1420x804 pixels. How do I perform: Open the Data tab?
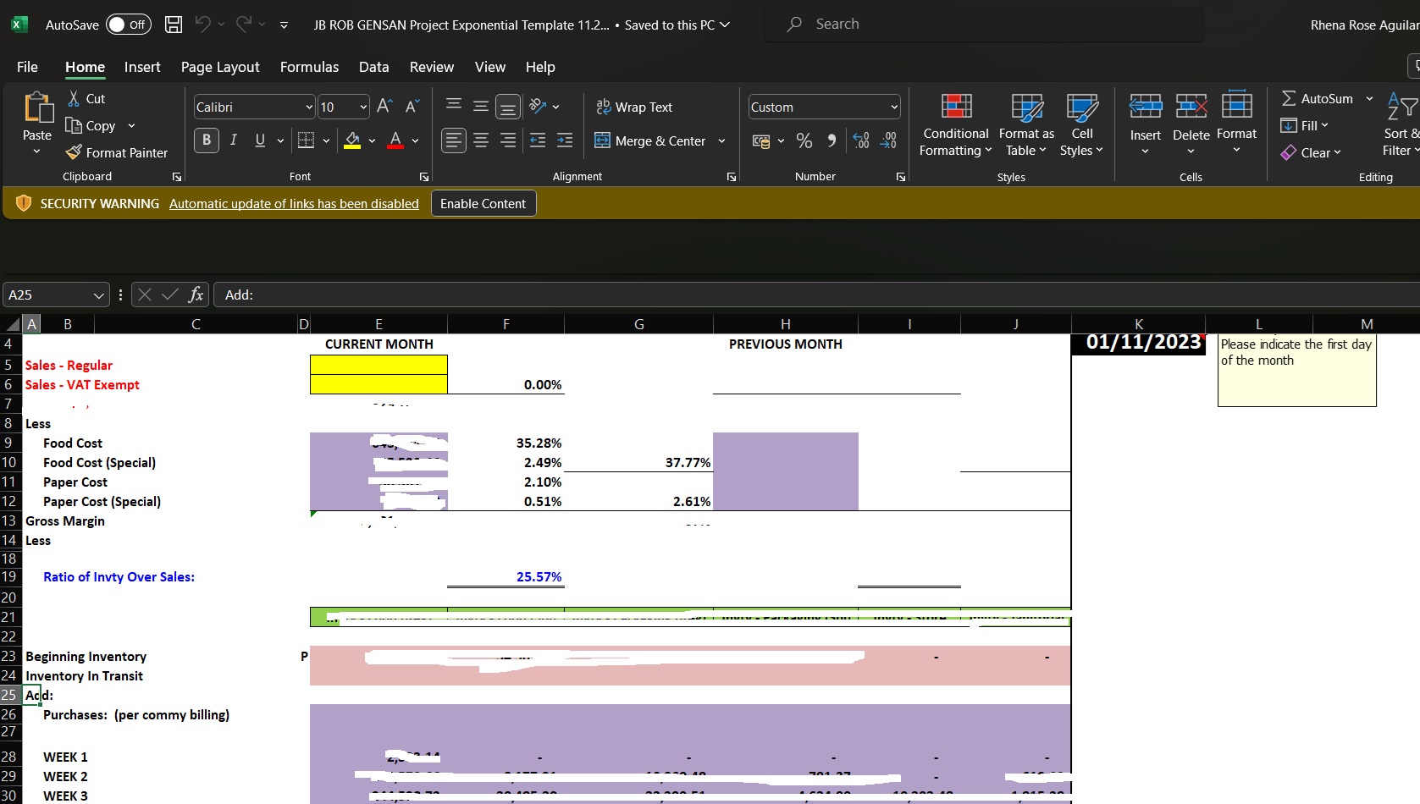pos(373,67)
